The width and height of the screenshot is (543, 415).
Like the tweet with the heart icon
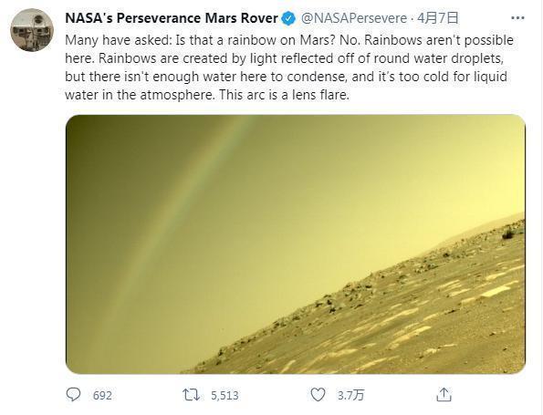point(318,395)
